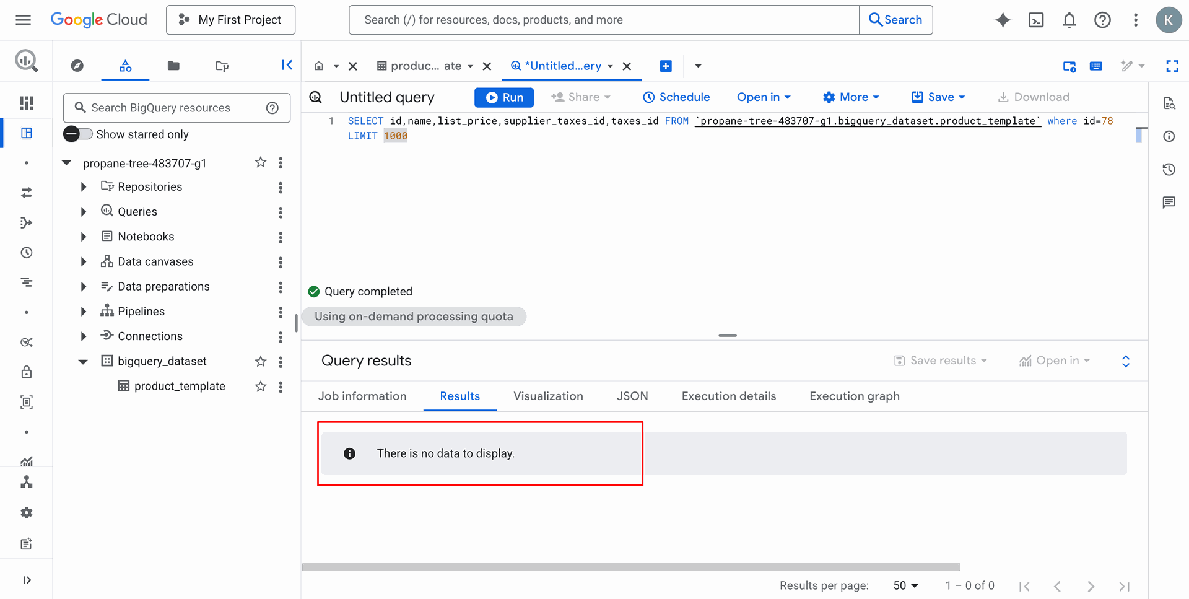Open the info icon on right rail
Image resolution: width=1189 pixels, height=599 pixels.
[x=1169, y=136]
